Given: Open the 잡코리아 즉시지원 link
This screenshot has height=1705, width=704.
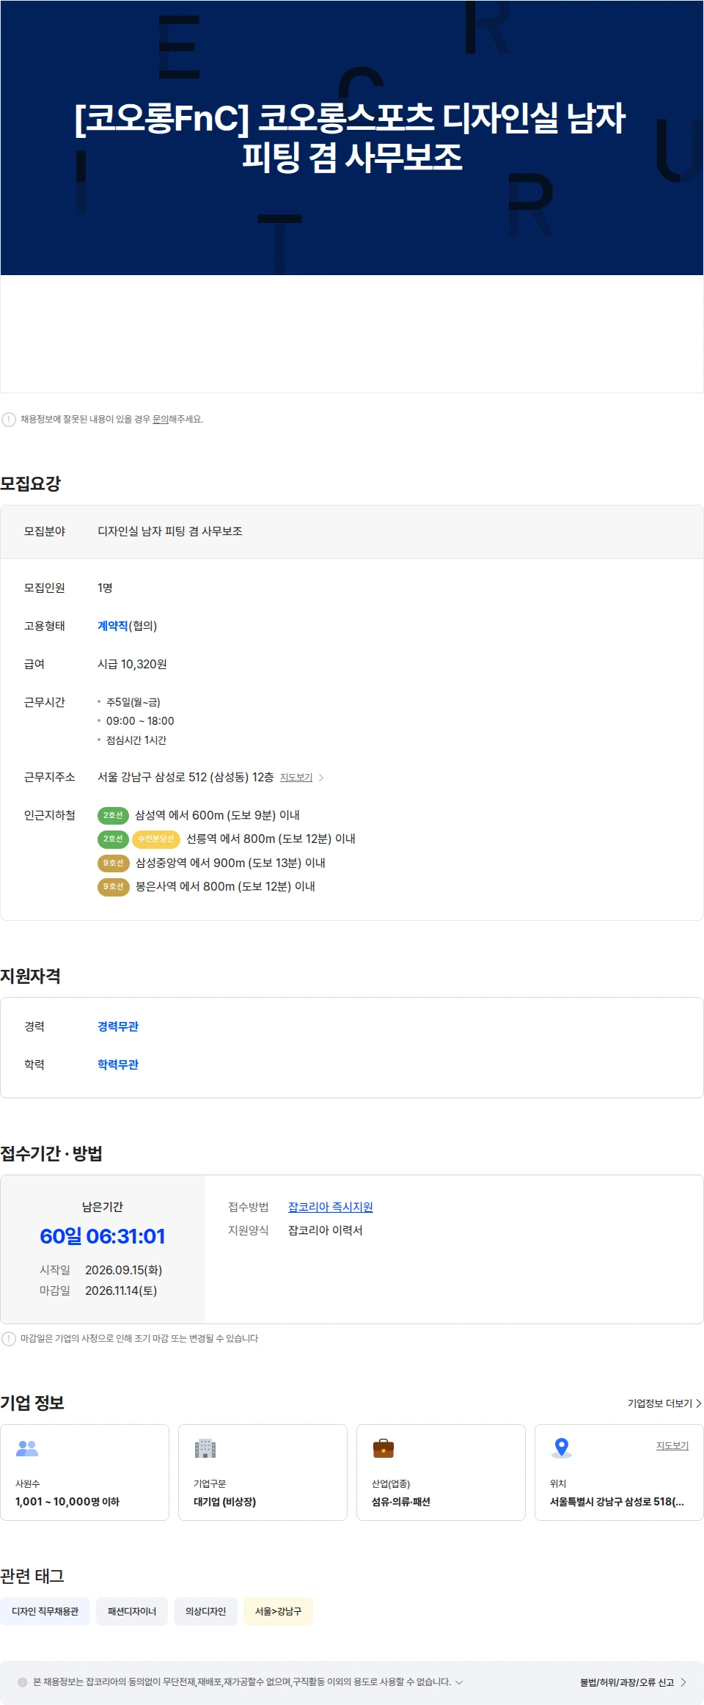Looking at the screenshot, I should click(x=331, y=1207).
